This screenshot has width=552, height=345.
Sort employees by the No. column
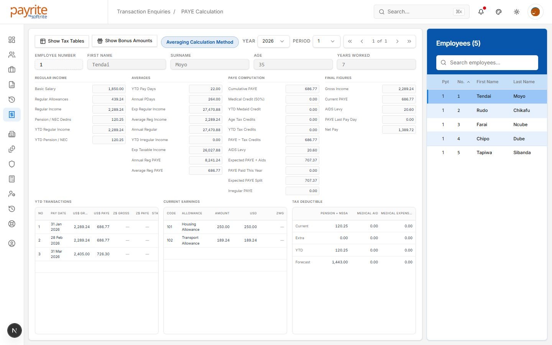(463, 82)
